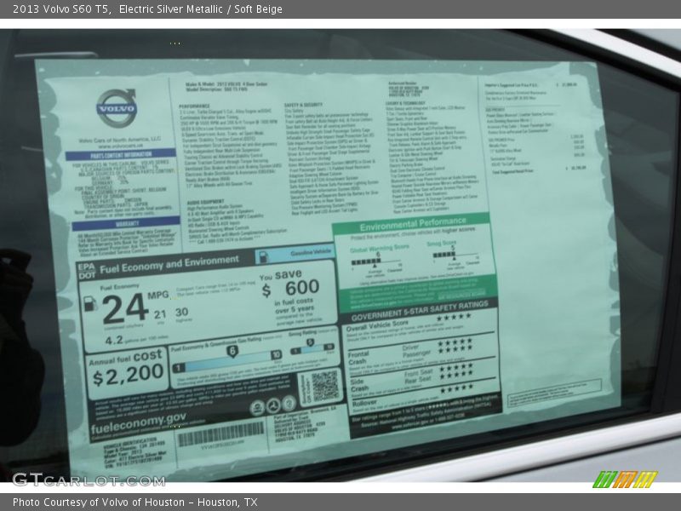Image resolution: width=681 pixels, height=511 pixels.
Task: Click the 'Environmental Performance' green header
Action: [413, 223]
